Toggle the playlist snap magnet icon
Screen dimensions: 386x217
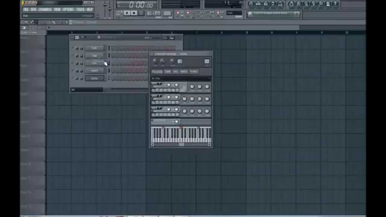[26, 22]
